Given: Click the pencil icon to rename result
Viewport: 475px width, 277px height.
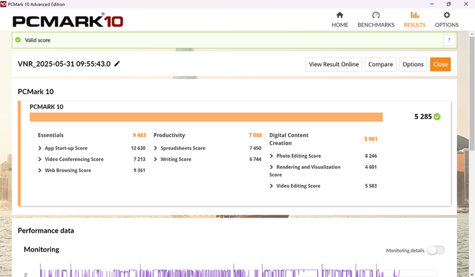Looking at the screenshot, I should point(117,64).
